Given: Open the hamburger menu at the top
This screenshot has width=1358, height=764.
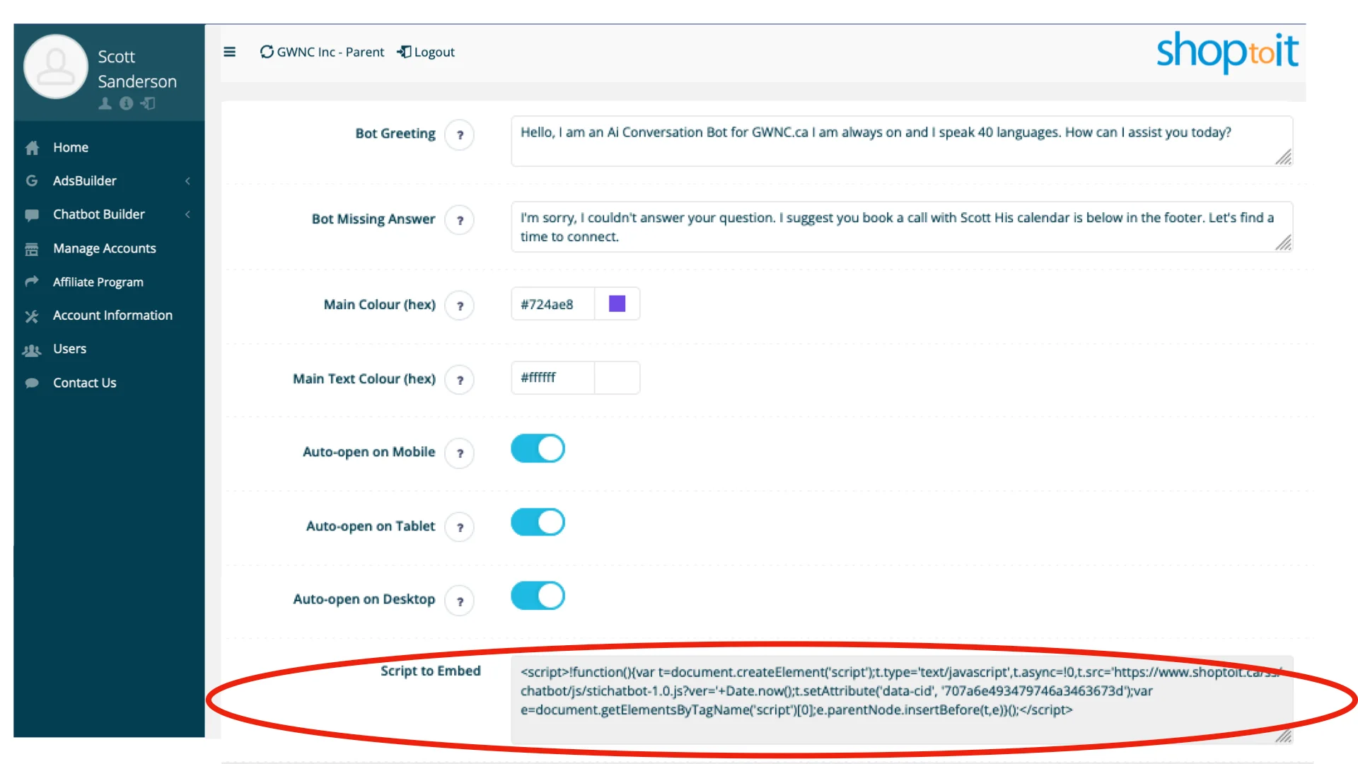Looking at the screenshot, I should point(229,52).
